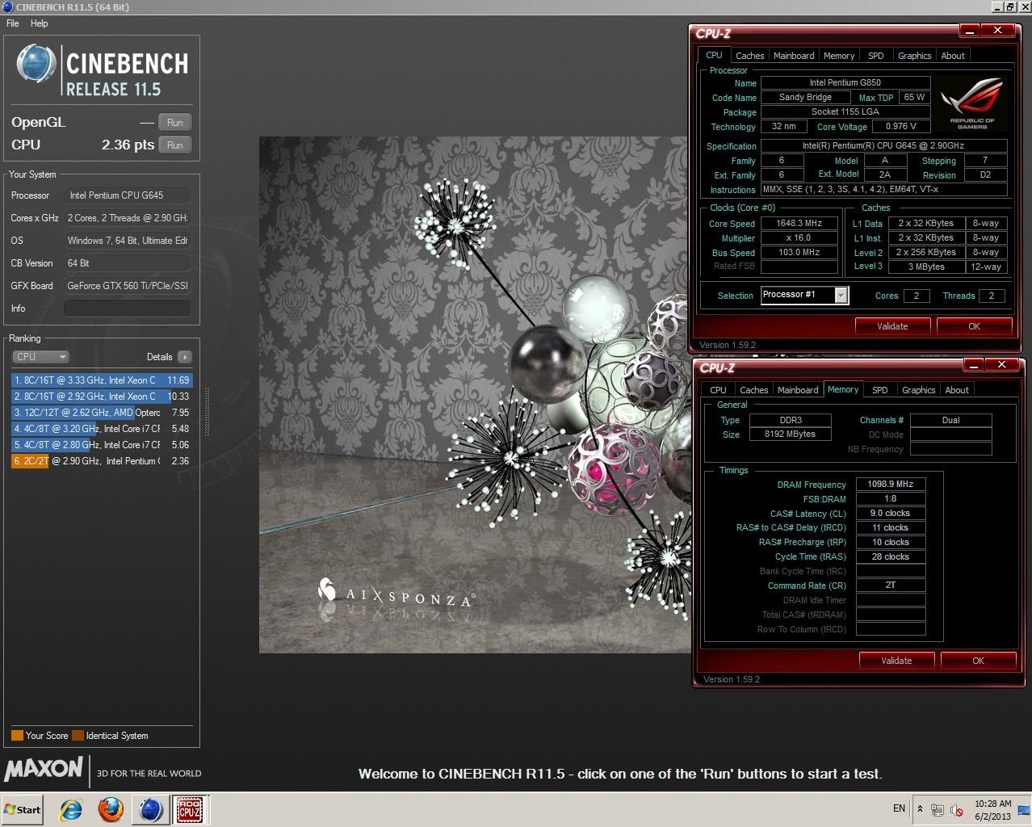Select ranking row 2C/2T @ 2.90 GHz Pentium
1032x827 pixels.
point(102,461)
